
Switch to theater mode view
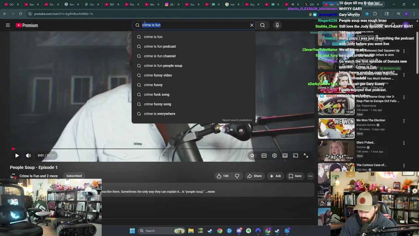click(x=285, y=156)
